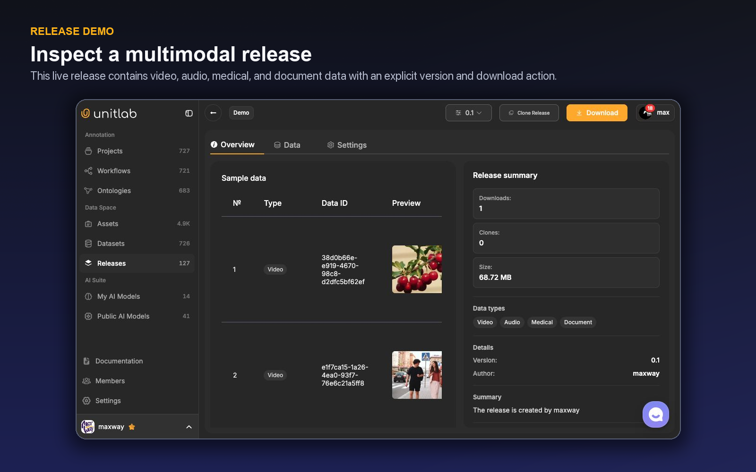Click the maxway workspace avatar
The width and height of the screenshot is (756, 472).
[88, 427]
